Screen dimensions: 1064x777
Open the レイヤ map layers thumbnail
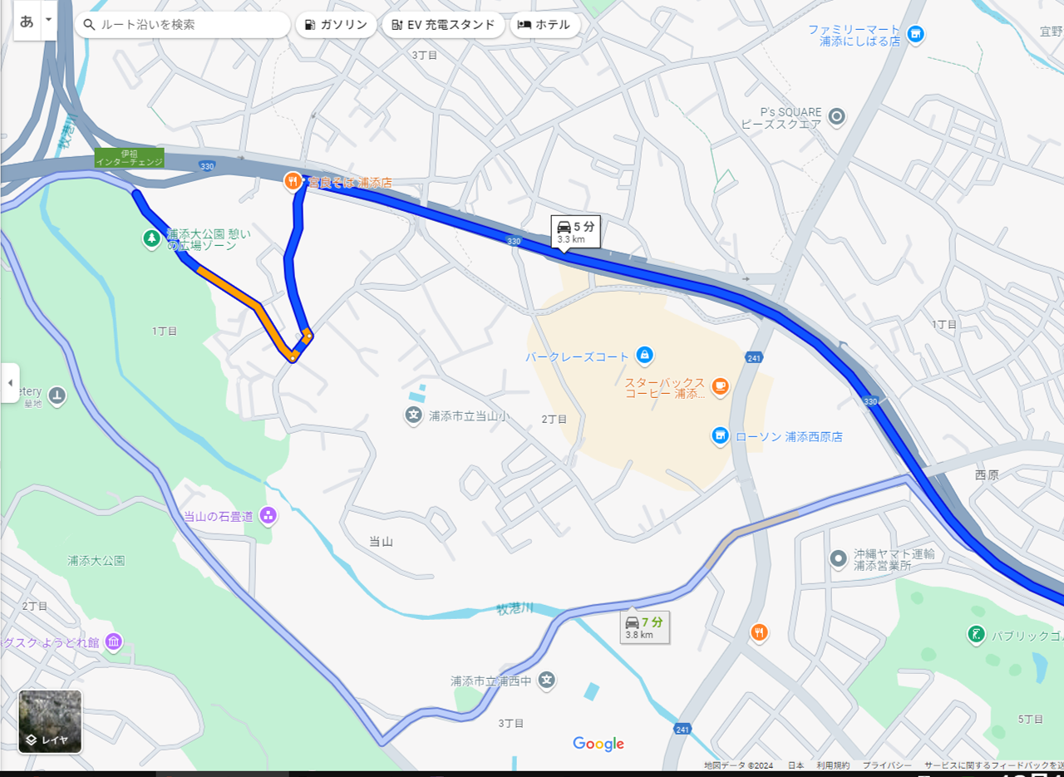(51, 721)
